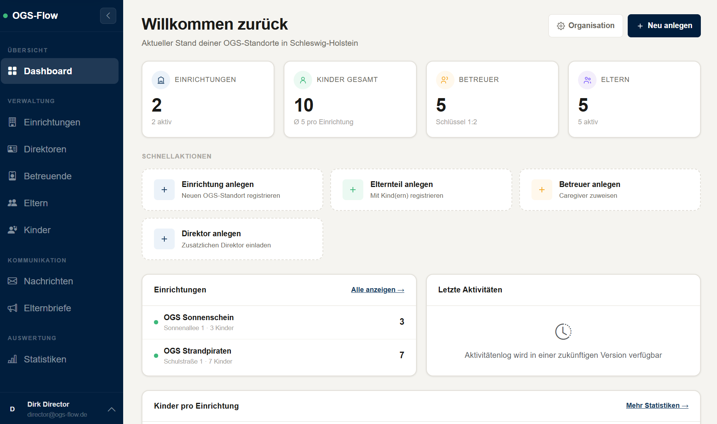This screenshot has width=717, height=424.
Task: Click the blue plus icon for Einrichtung anlegen
Action: pyautogui.click(x=164, y=190)
